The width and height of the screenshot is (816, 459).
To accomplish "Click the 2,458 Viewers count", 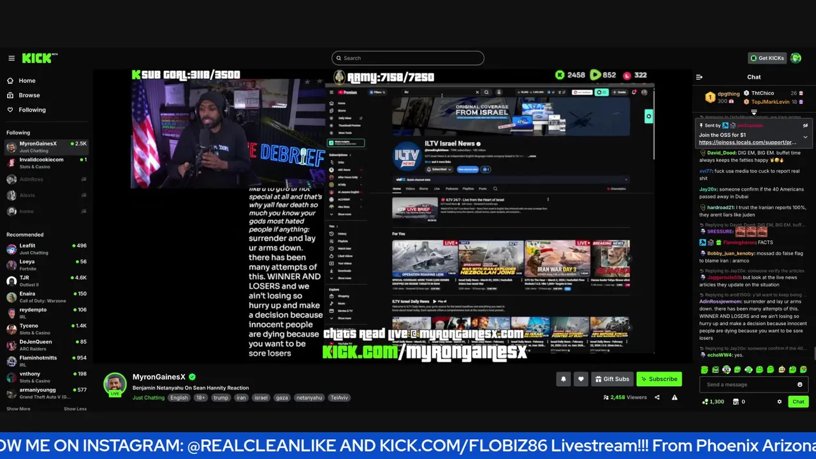I will pyautogui.click(x=625, y=397).
